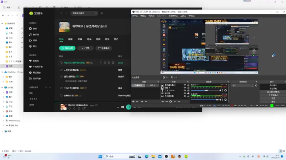
Task: Select 场景 2 in OBS scenes list
Action: [152, 85]
